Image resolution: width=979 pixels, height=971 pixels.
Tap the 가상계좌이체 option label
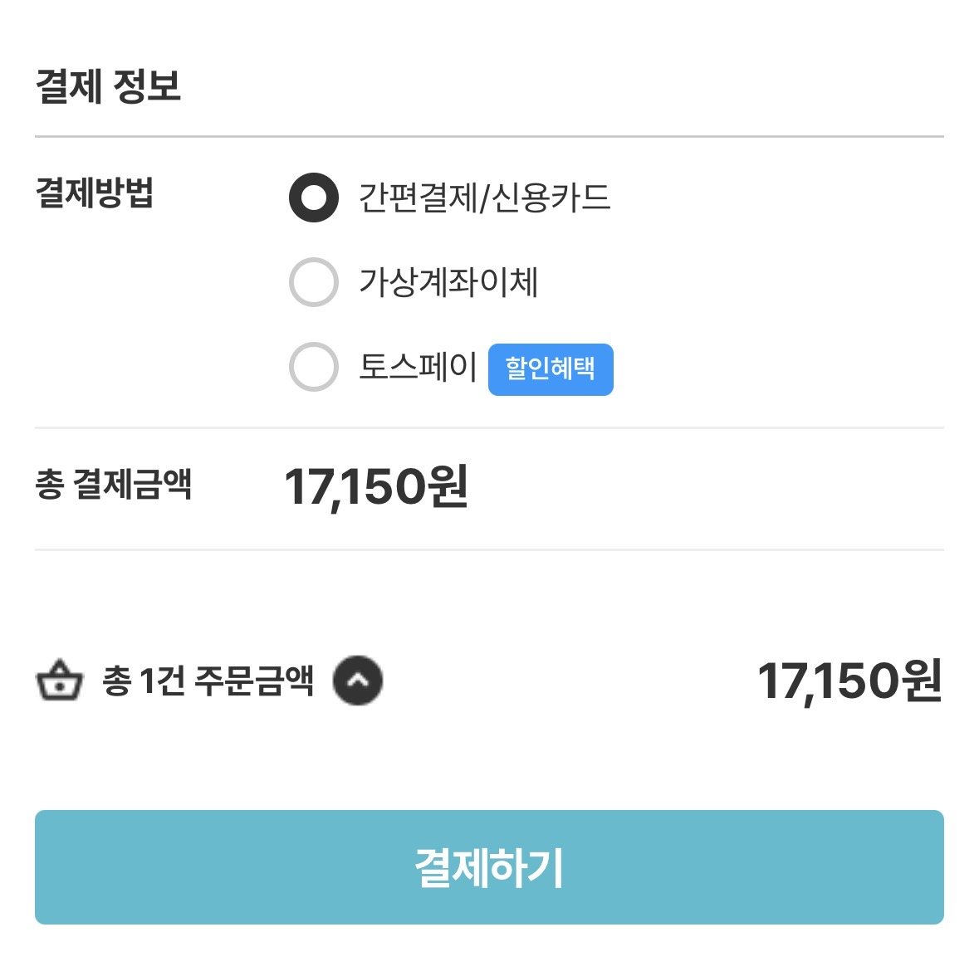coord(448,282)
